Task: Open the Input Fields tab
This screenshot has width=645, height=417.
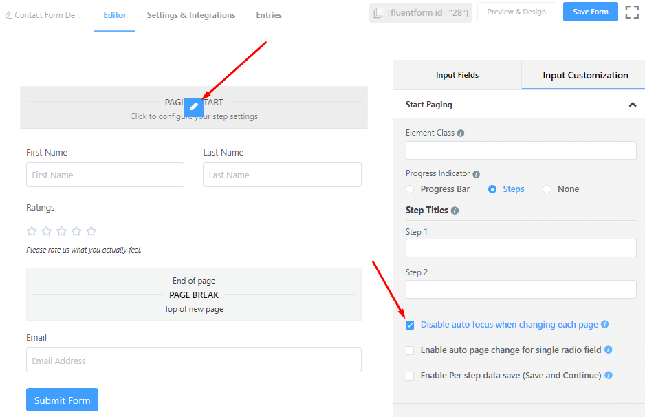Action: coord(457,74)
